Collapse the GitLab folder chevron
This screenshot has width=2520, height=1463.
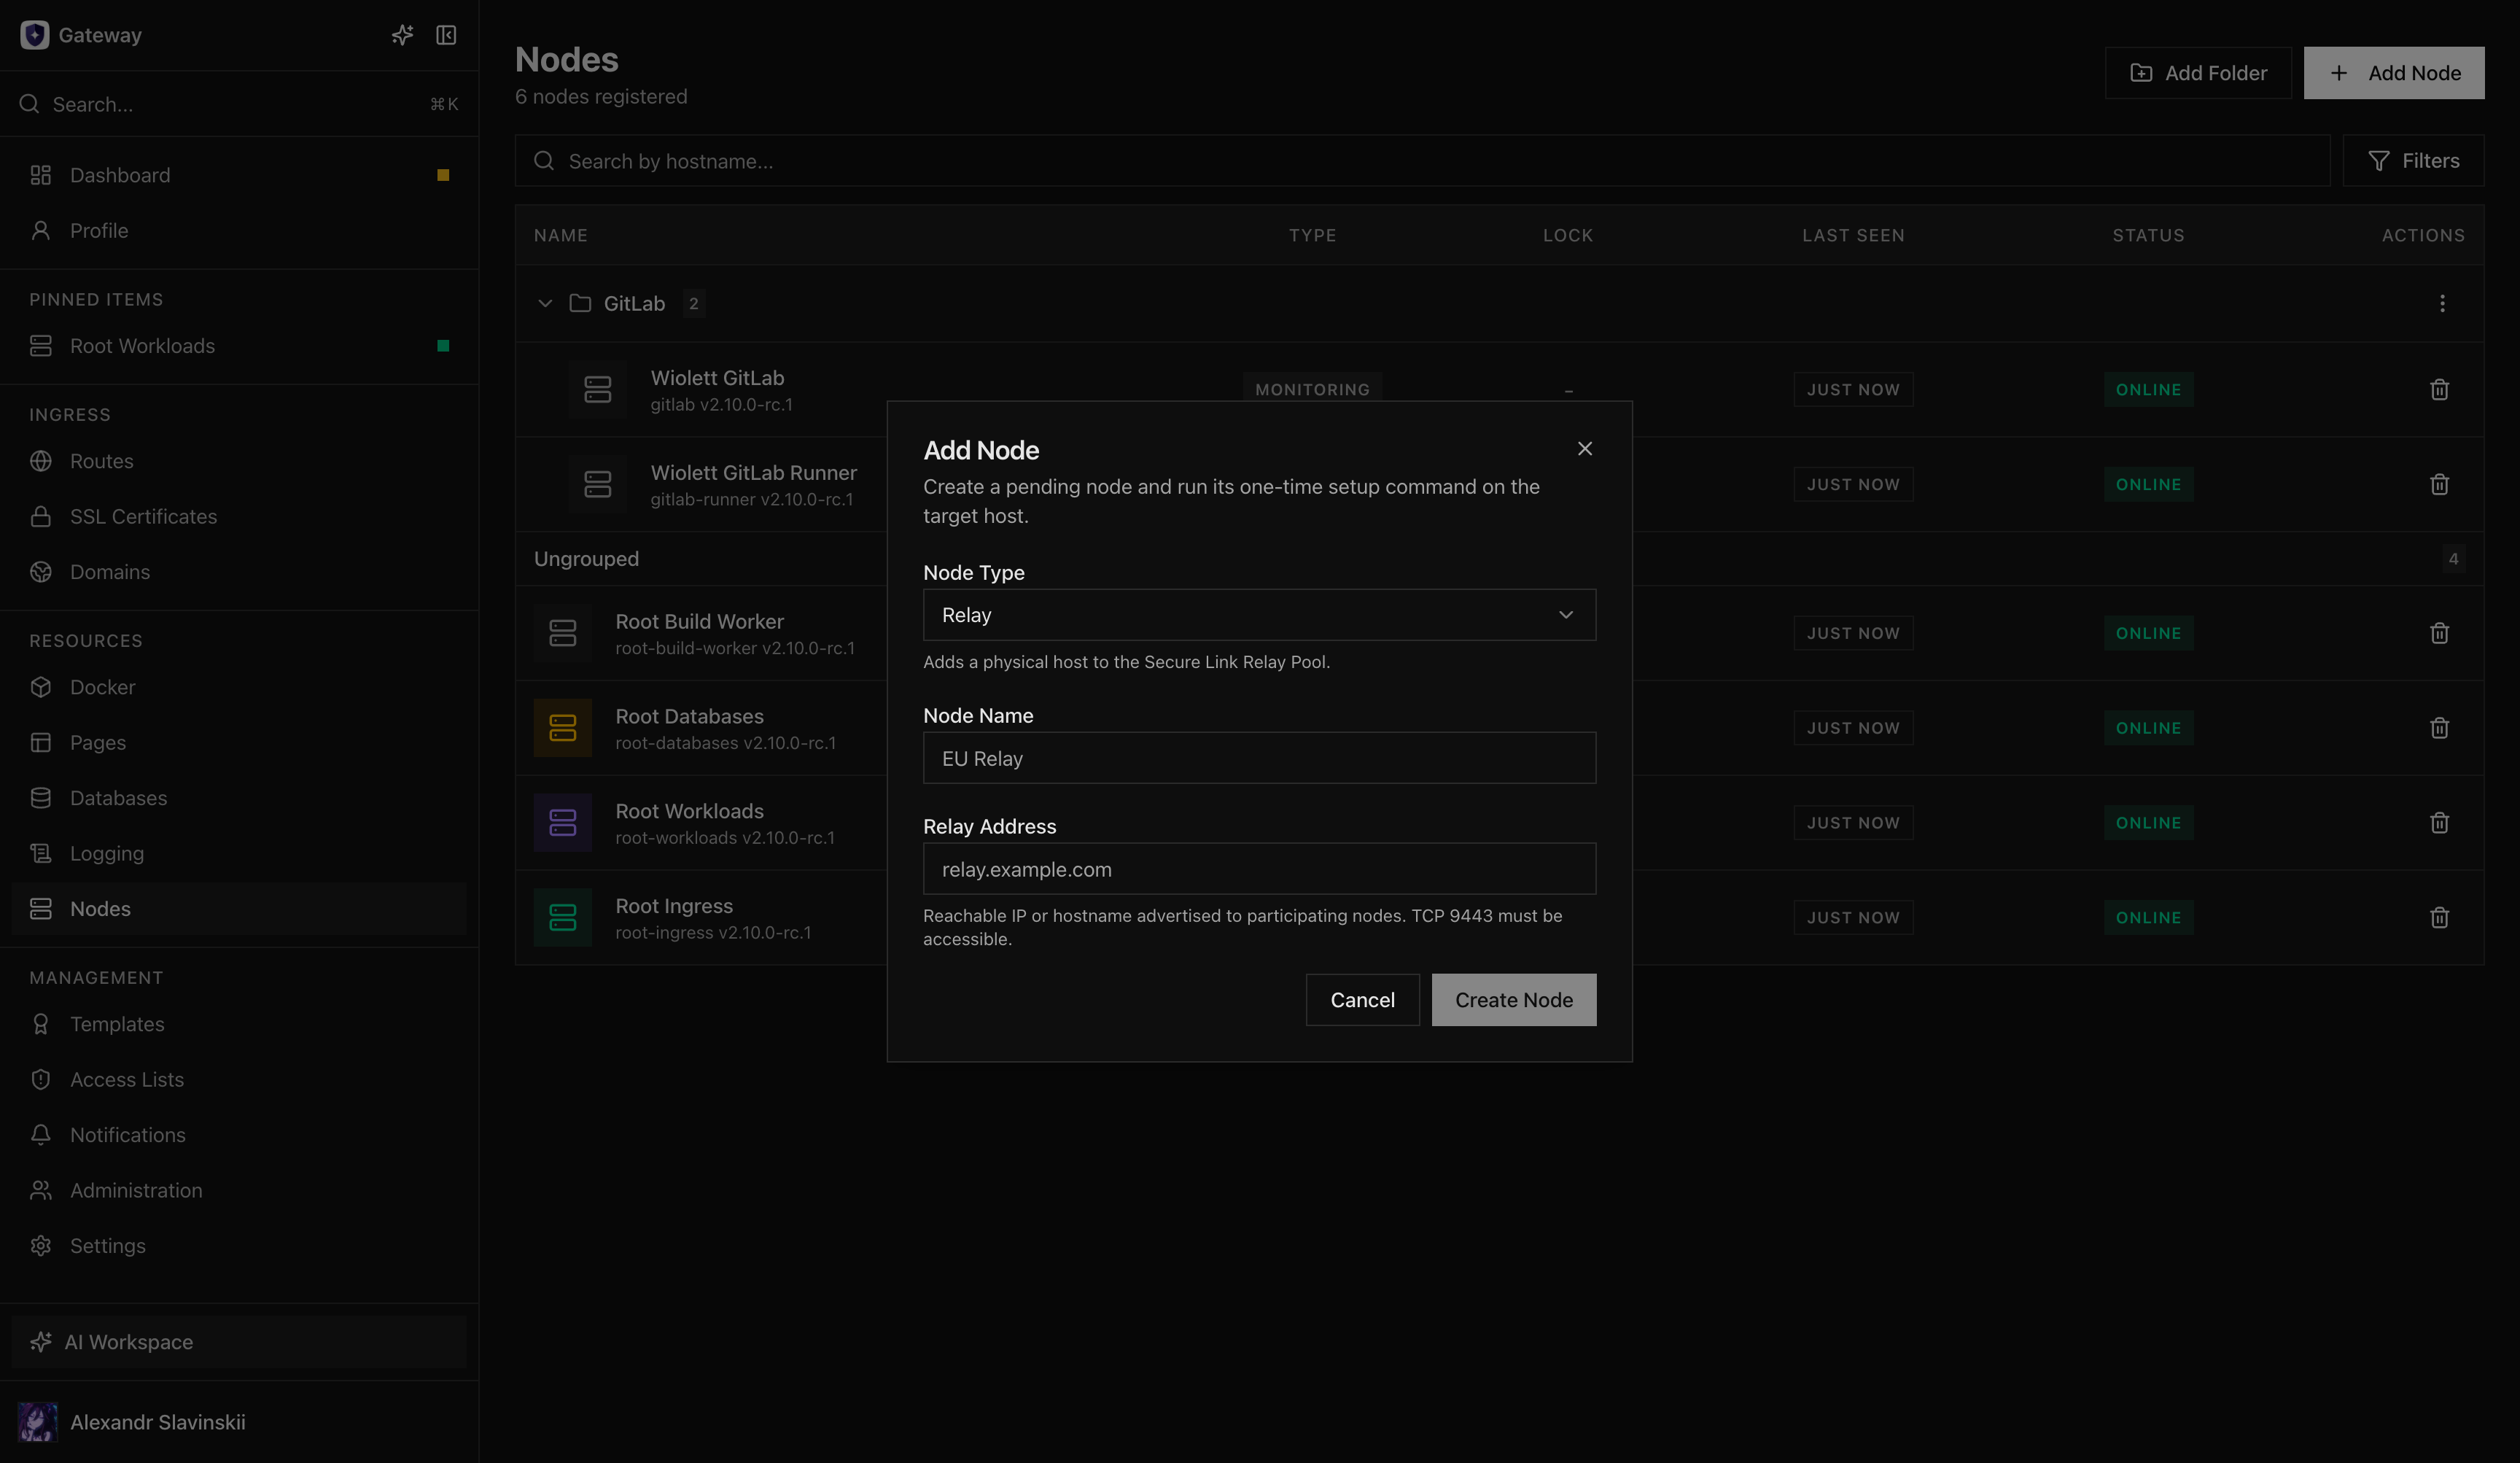coord(545,303)
